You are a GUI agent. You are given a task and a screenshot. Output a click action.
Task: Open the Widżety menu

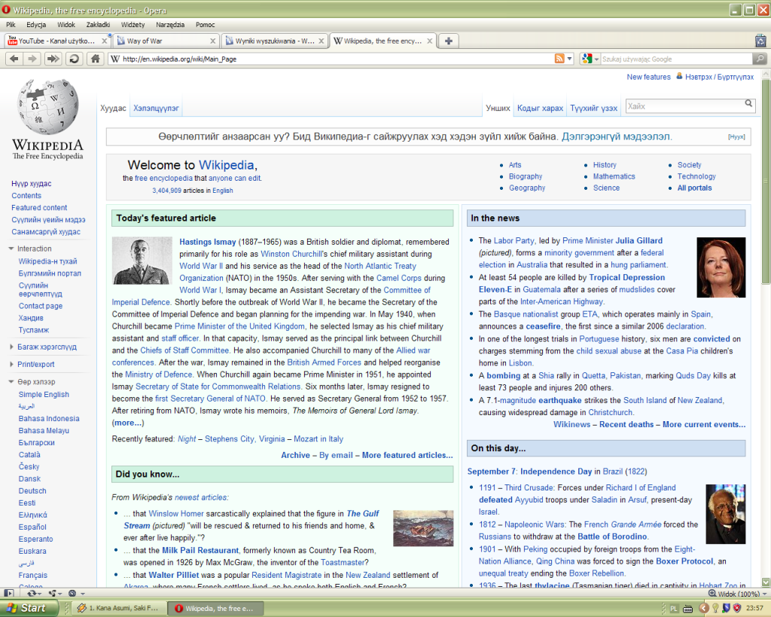(133, 25)
